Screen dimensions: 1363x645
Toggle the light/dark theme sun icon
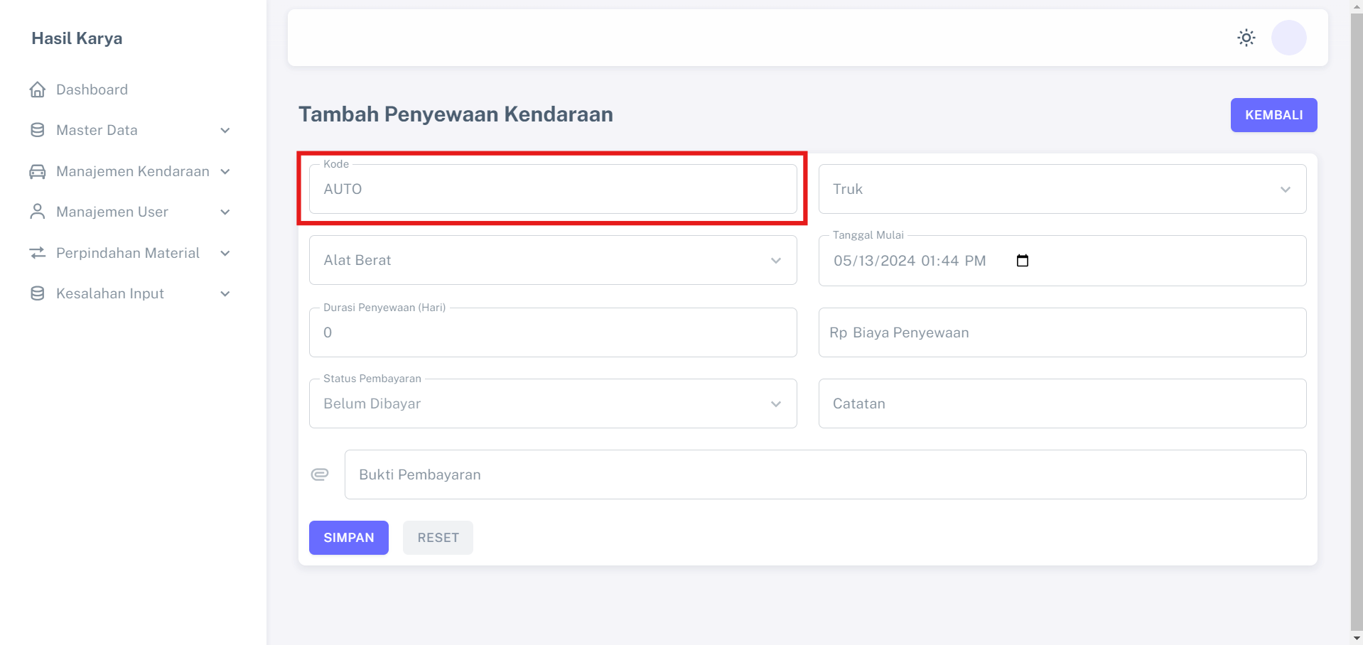1246,38
